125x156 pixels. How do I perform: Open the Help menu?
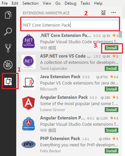coord(98,3)
